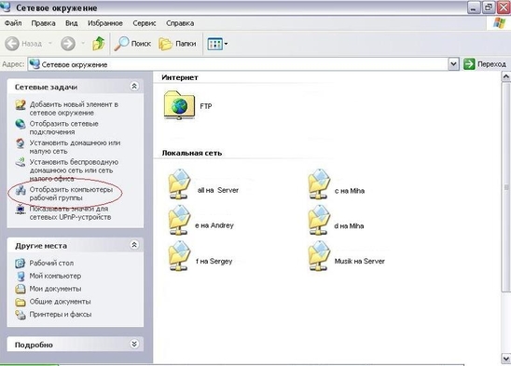This screenshot has width=511, height=366.
Task: Select the 'f на Sergey' label text
Action: [x=214, y=261]
